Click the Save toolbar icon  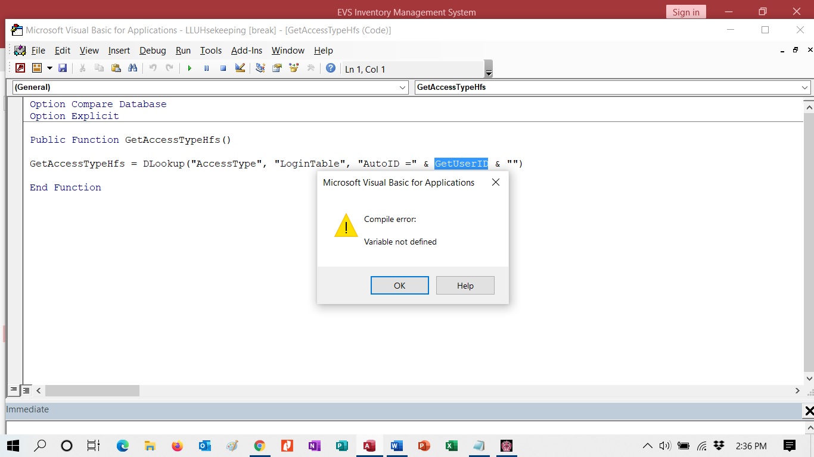click(63, 68)
